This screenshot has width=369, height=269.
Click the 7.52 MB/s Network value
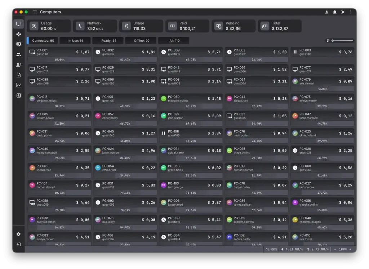(95, 29)
